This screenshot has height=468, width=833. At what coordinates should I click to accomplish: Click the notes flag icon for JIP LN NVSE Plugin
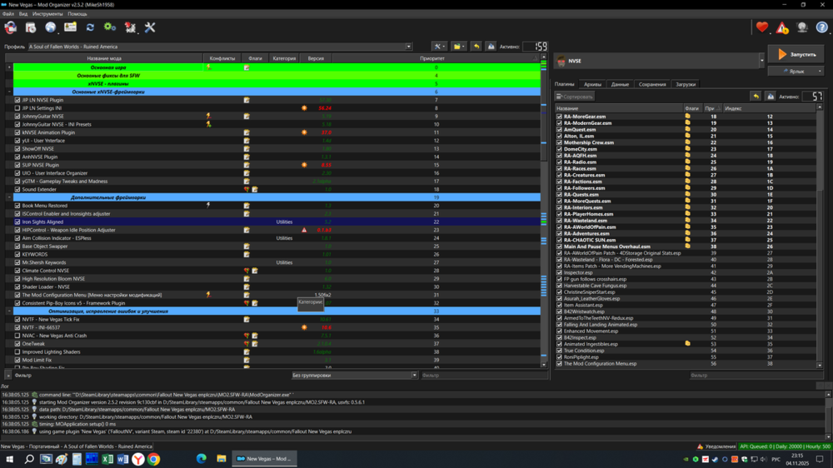click(x=247, y=100)
